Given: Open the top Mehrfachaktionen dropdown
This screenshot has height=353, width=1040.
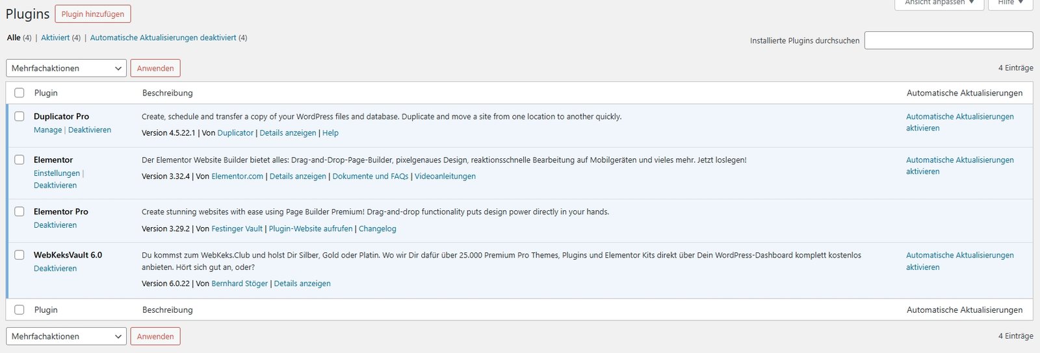Looking at the screenshot, I should [65, 68].
